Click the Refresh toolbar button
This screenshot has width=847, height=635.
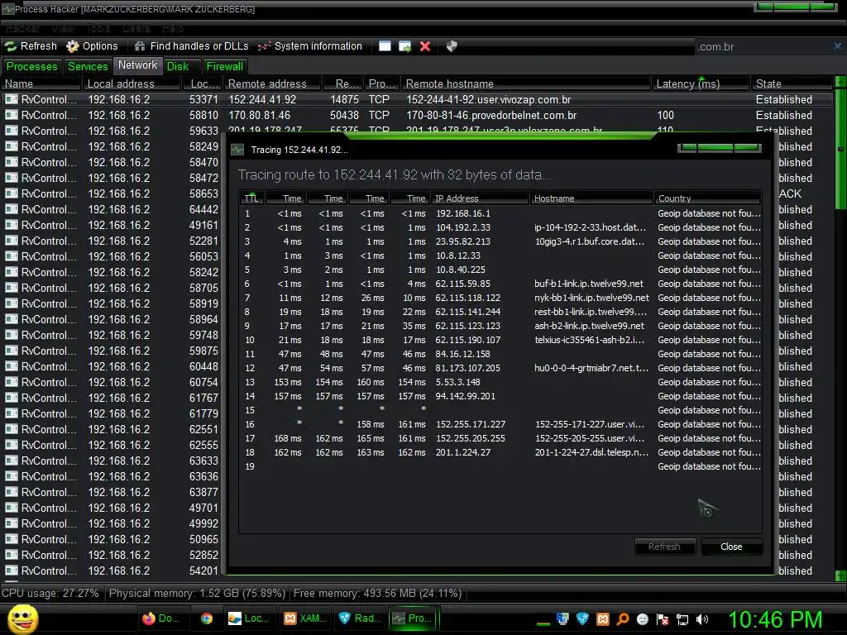point(31,46)
